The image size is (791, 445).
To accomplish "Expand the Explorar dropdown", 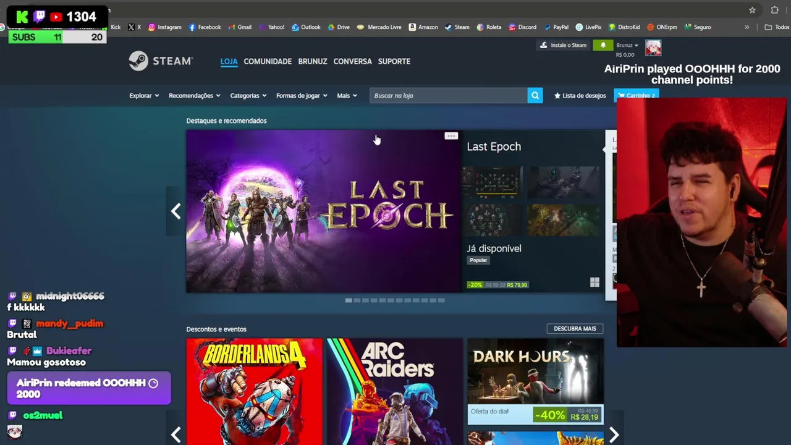I will 144,96.
